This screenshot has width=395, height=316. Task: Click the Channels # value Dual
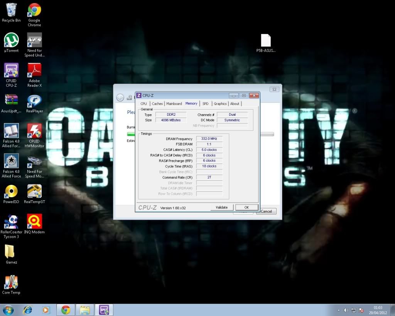tap(232, 115)
